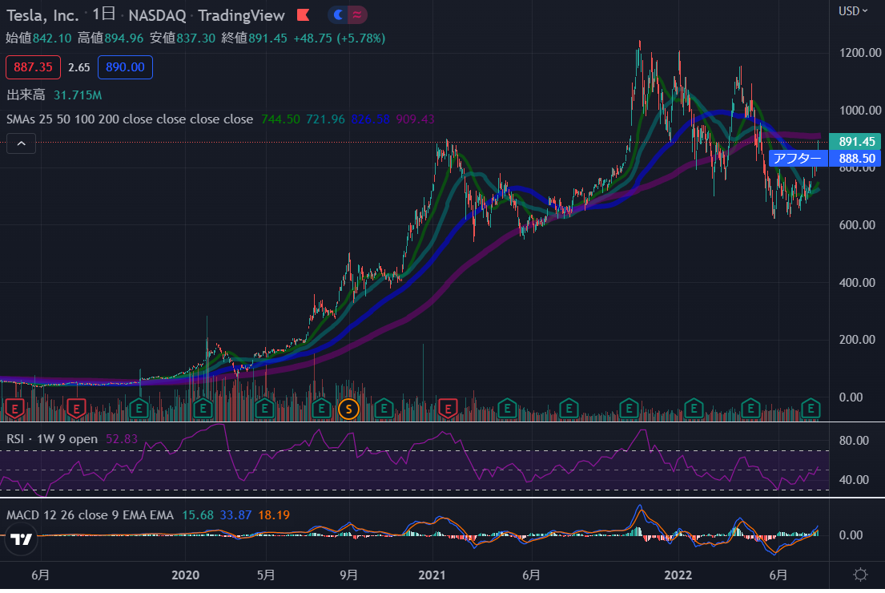Click MACD line value 33.87
This screenshot has width=885, height=593.
[235, 515]
